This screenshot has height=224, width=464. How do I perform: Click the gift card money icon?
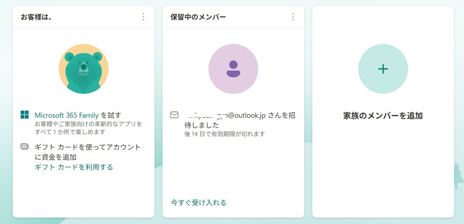(x=25, y=146)
